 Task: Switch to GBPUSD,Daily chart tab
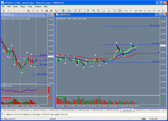[84, 110]
